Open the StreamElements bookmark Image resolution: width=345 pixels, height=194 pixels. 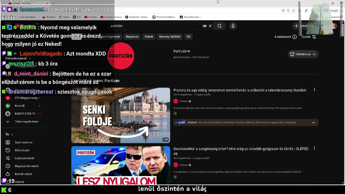(191, 17)
